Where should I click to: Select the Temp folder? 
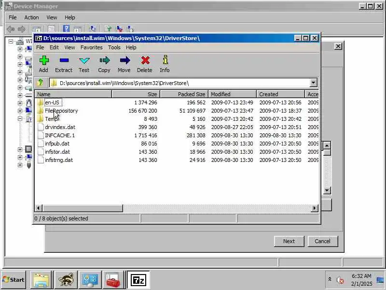[x=51, y=119]
